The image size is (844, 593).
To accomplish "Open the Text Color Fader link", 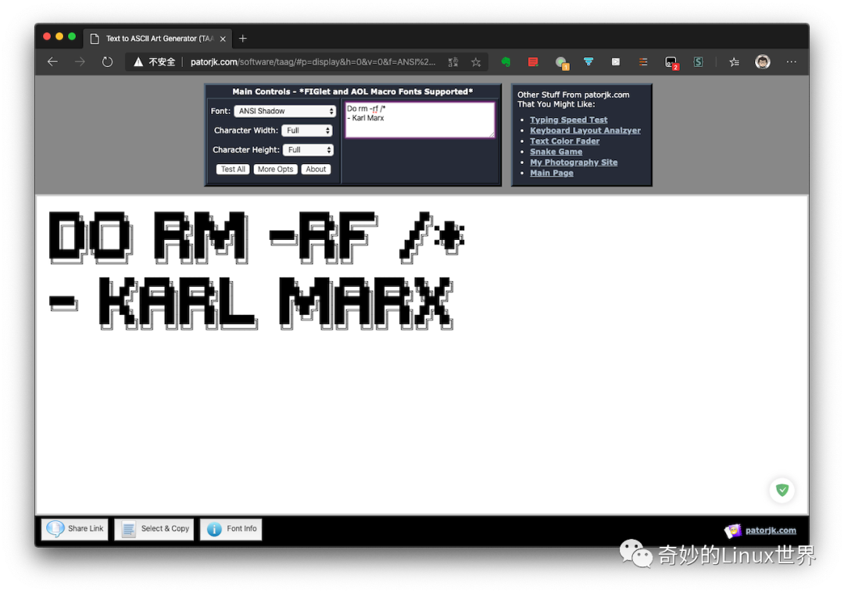I will (565, 141).
